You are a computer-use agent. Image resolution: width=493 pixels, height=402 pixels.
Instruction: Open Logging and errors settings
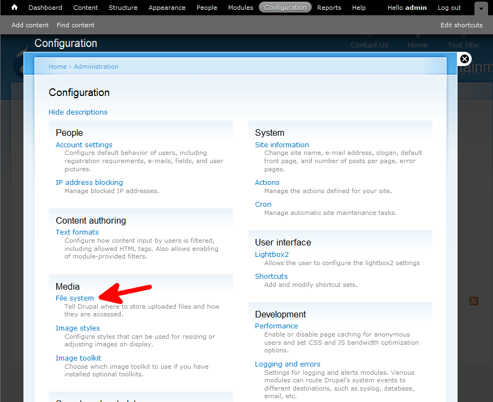(x=288, y=364)
